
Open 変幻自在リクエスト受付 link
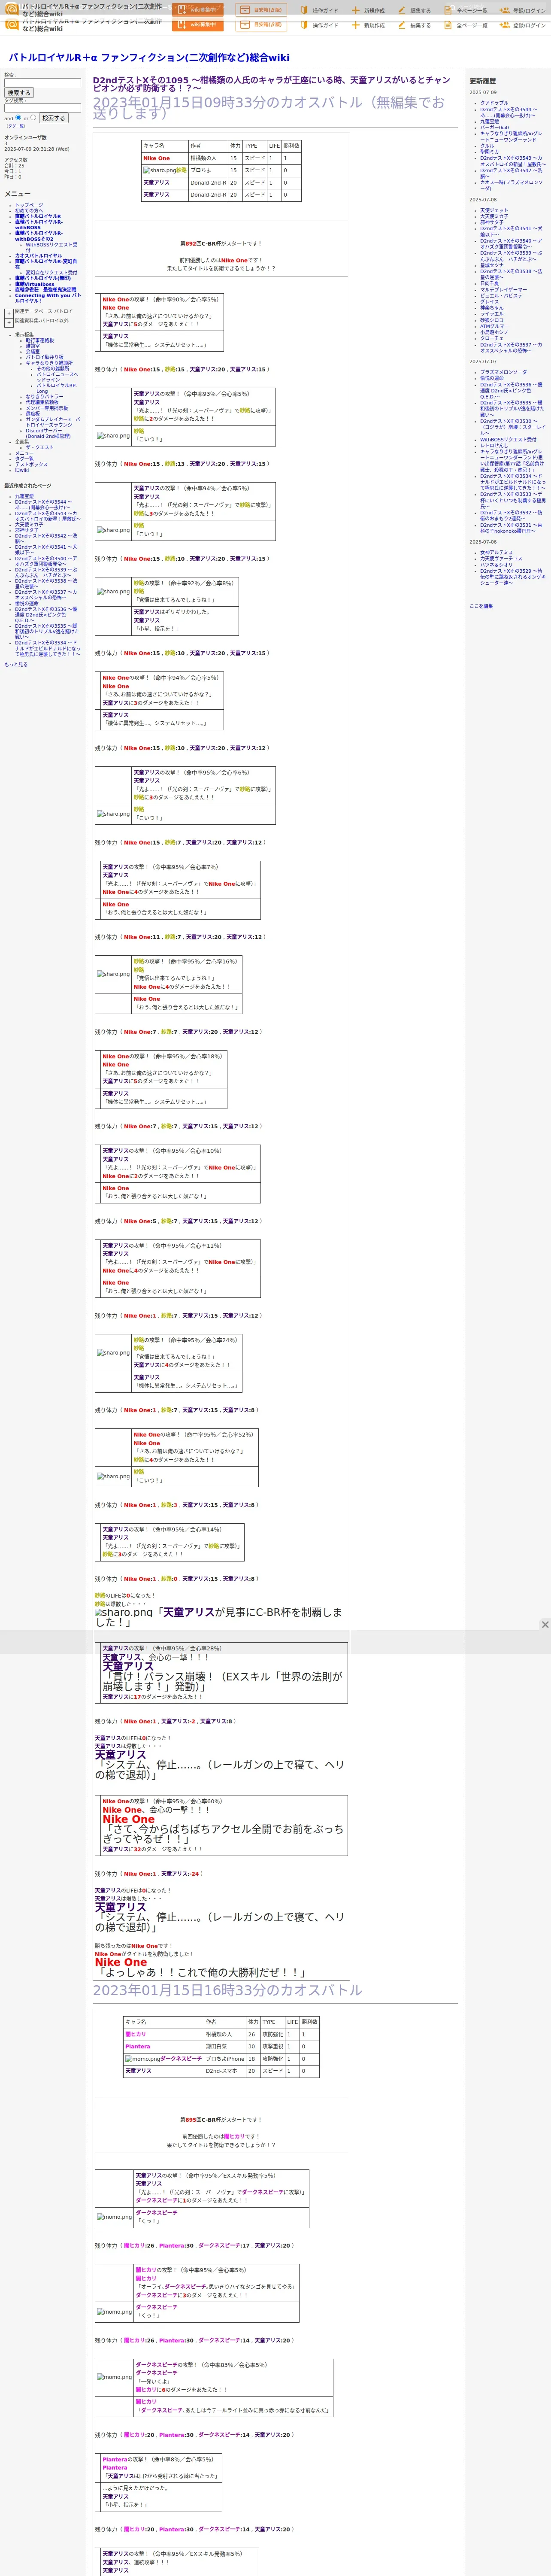pyautogui.click(x=51, y=272)
